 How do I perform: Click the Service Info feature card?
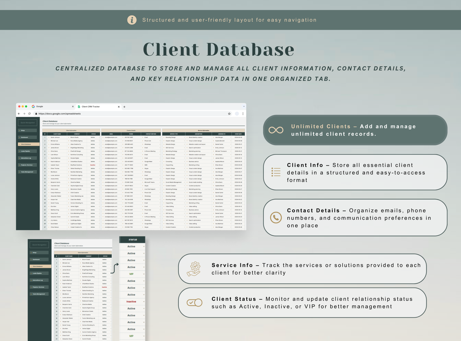pyautogui.click(x=302, y=269)
